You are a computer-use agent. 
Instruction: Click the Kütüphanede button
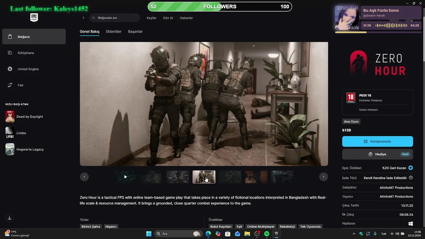[378, 141]
